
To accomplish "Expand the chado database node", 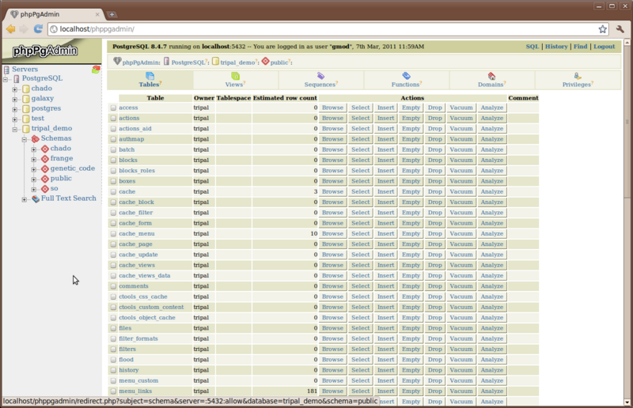I will [x=14, y=89].
